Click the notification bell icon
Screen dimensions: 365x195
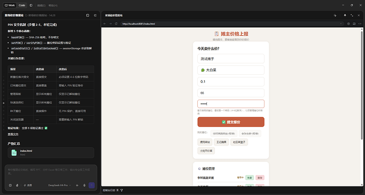pos(345,15)
